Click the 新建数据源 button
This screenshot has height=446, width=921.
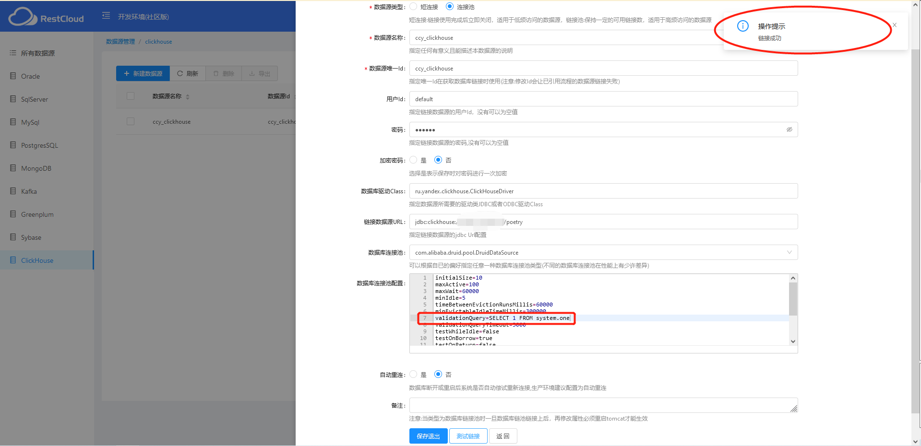point(143,73)
